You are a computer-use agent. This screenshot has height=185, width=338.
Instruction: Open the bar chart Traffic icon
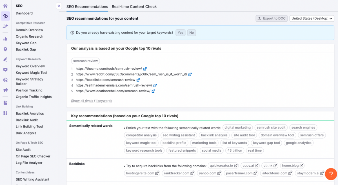coord(5,39)
